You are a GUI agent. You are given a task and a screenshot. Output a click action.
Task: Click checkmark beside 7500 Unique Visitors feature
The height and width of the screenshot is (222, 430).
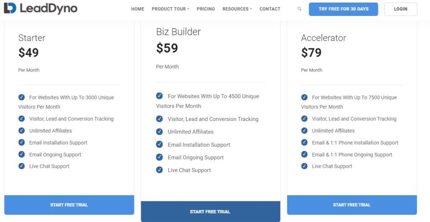[x=304, y=97]
